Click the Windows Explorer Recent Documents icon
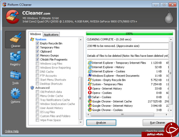 pyautogui.click(x=90, y=76)
